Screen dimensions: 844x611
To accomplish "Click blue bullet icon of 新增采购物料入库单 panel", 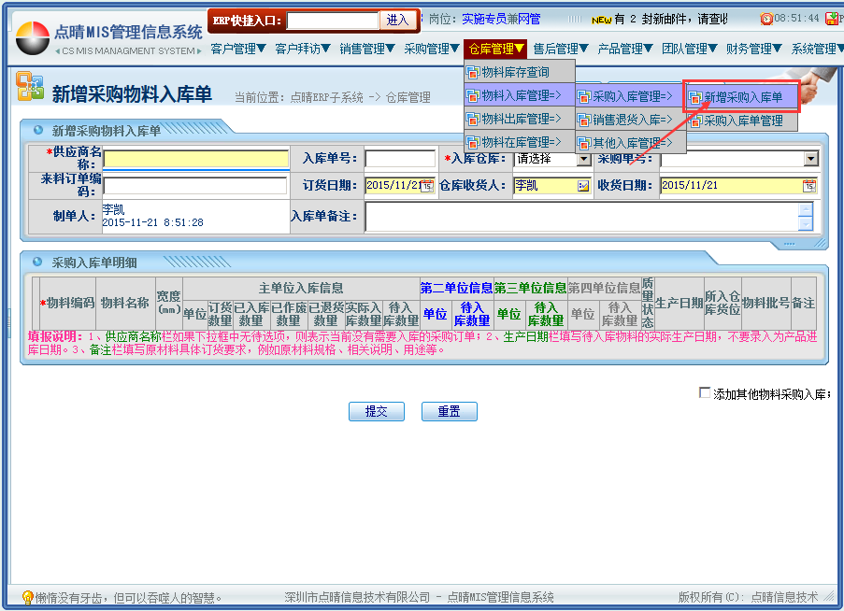I will pos(37,130).
